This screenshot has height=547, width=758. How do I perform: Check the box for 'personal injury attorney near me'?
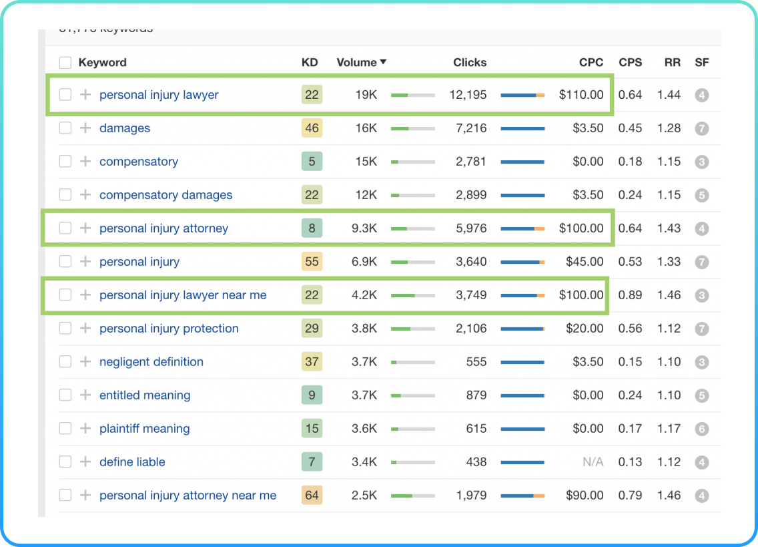click(x=65, y=496)
